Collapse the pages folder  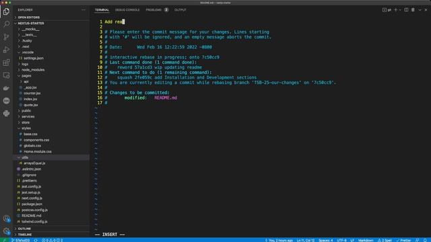[26, 76]
